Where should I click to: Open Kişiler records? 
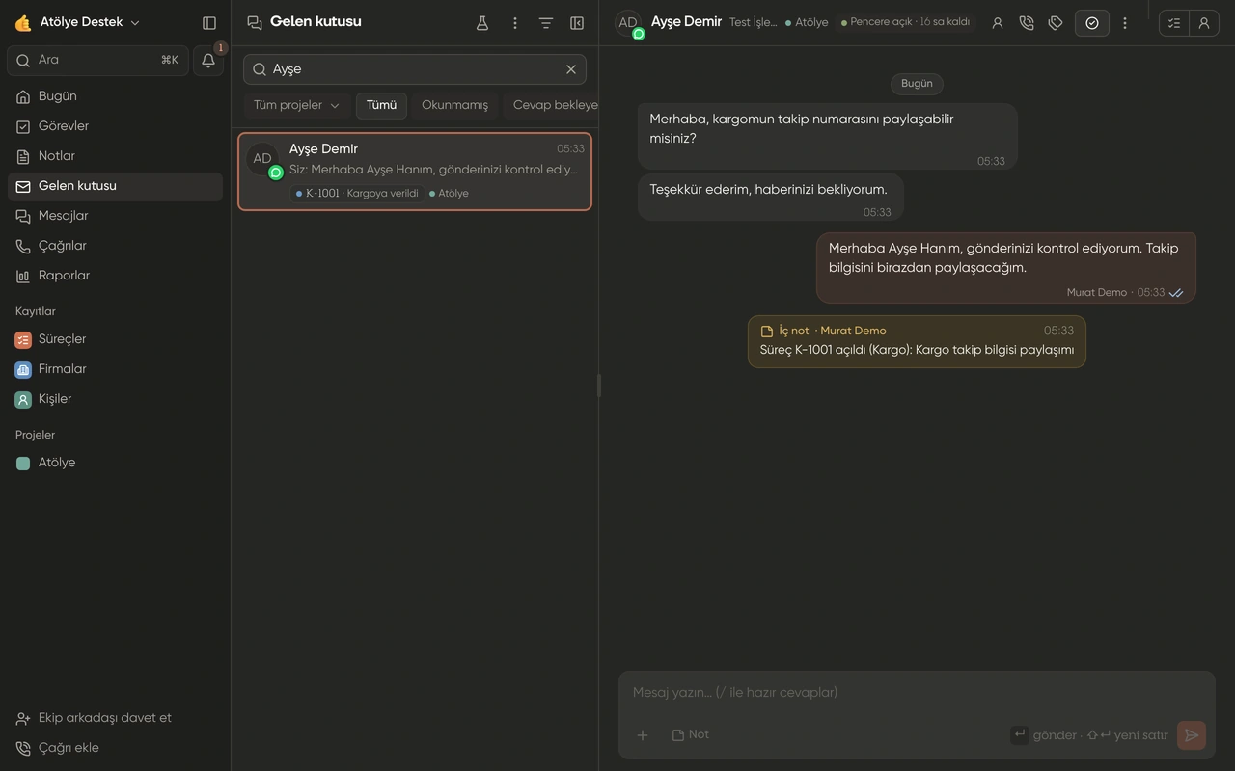tap(115, 399)
